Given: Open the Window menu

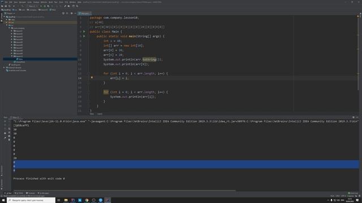Looking at the screenshot, I should pyautogui.click(x=72, y=2).
